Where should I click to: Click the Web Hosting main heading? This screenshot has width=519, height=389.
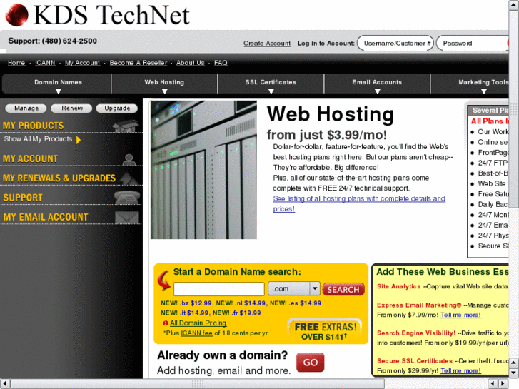(x=331, y=114)
